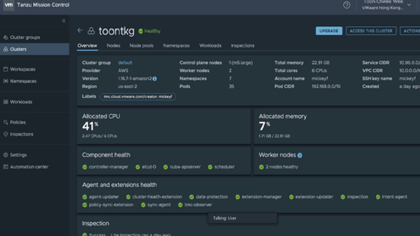Open the Actions dropdown button

click(x=410, y=31)
